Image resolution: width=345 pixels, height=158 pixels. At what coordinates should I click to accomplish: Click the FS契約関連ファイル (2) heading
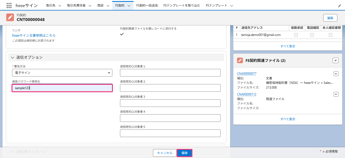click(x=265, y=61)
